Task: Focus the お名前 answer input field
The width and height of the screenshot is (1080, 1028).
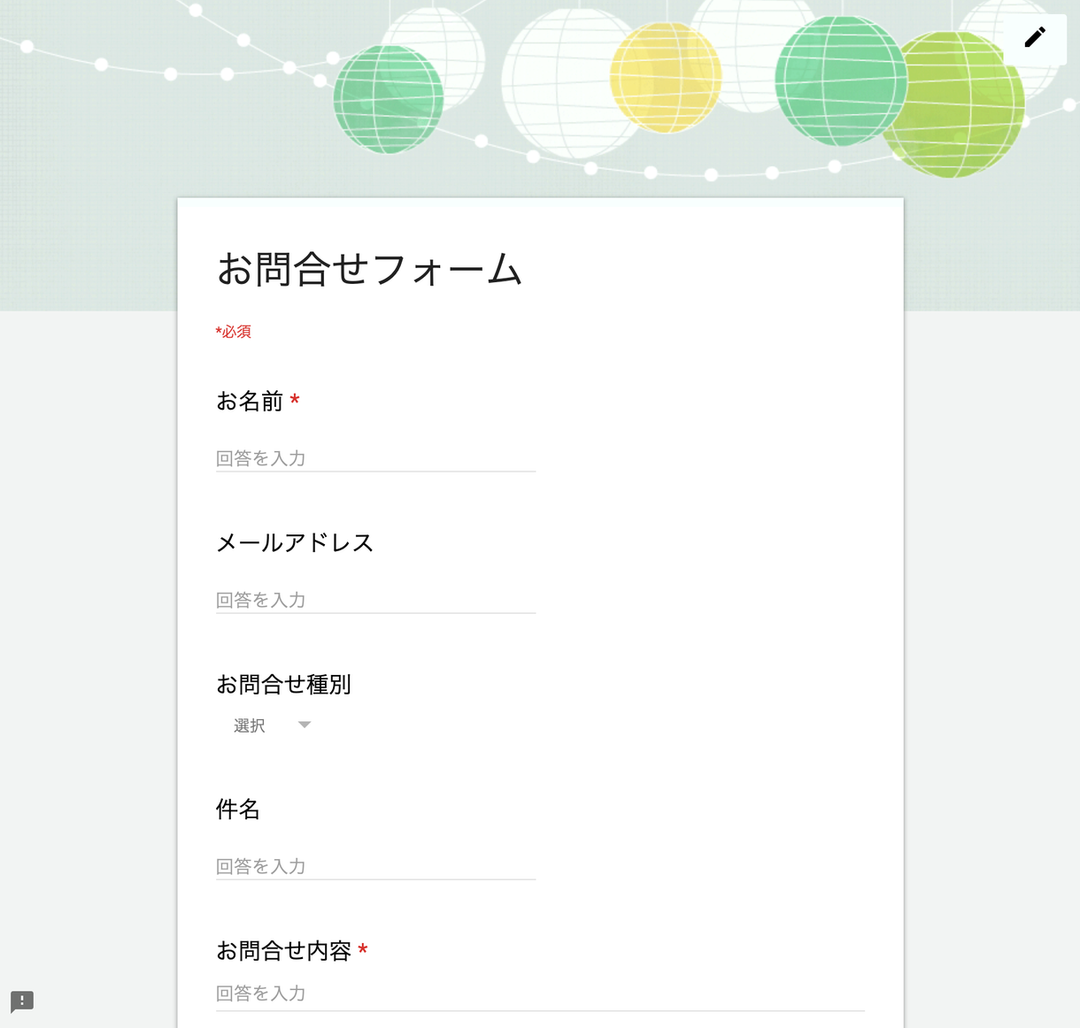Action: click(375, 458)
